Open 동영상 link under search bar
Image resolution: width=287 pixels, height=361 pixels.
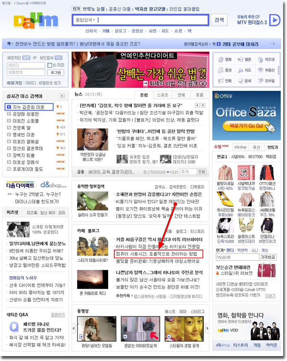[137, 31]
